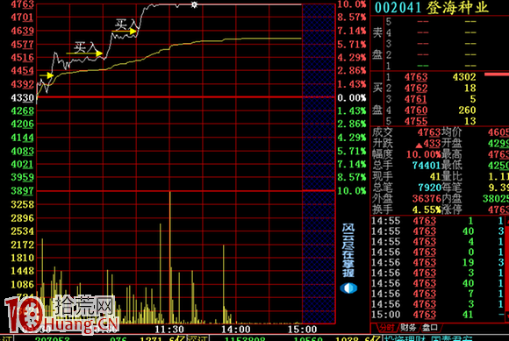Screen dimensions: 509x341
Task: Click the yellow arrow beside first 买入 label
Action: [x=85, y=53]
